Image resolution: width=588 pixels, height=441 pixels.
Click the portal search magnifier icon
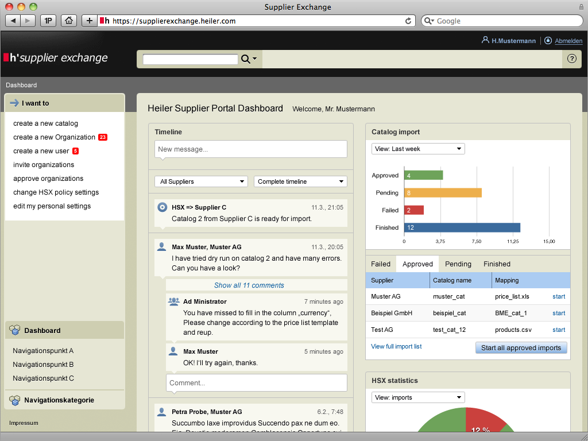coord(245,59)
